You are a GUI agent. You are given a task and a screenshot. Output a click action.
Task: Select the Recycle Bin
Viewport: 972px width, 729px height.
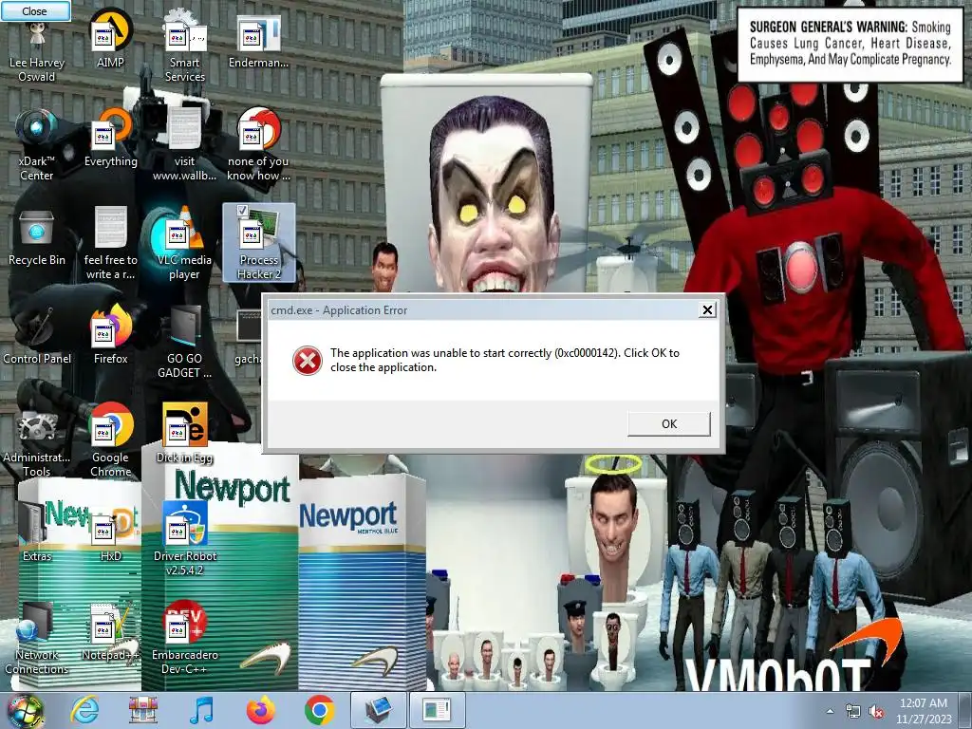[x=37, y=237]
